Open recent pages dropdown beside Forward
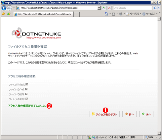Screen dimensions: 162x140 pyautogui.click(x=14, y=8)
